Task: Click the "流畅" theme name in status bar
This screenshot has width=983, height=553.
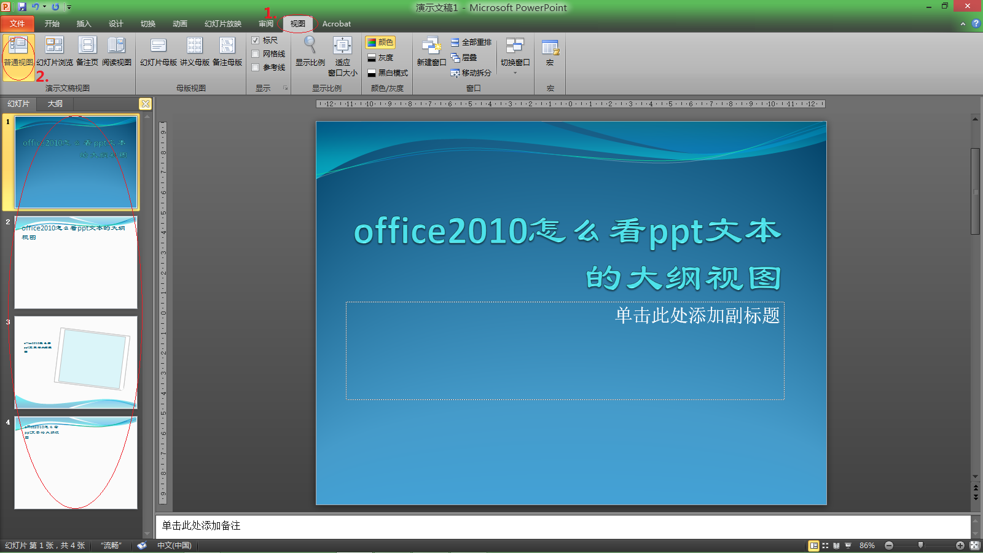Action: (x=111, y=546)
